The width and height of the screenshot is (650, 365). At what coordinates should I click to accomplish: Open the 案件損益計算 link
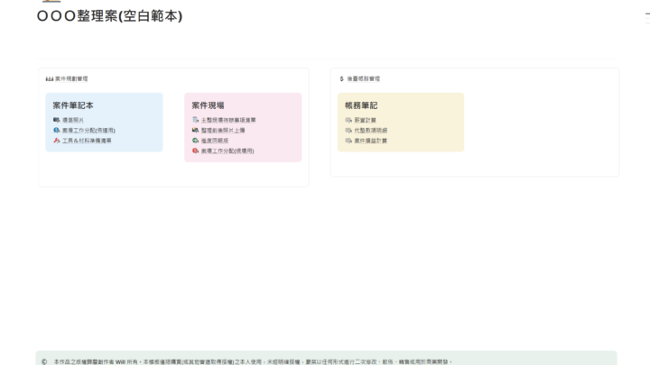[x=371, y=141]
